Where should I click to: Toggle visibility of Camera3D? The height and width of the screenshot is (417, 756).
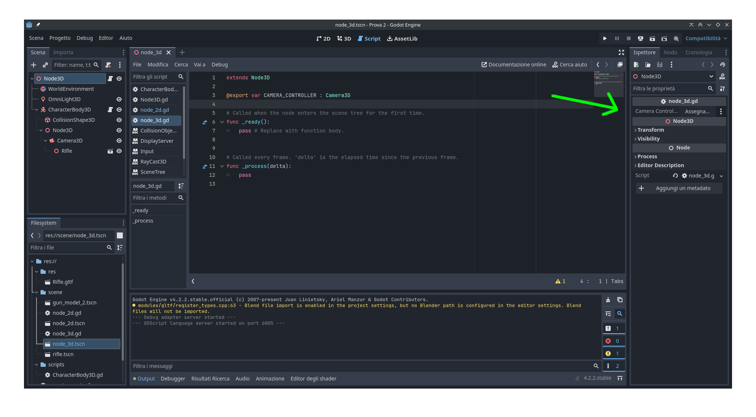(x=119, y=141)
